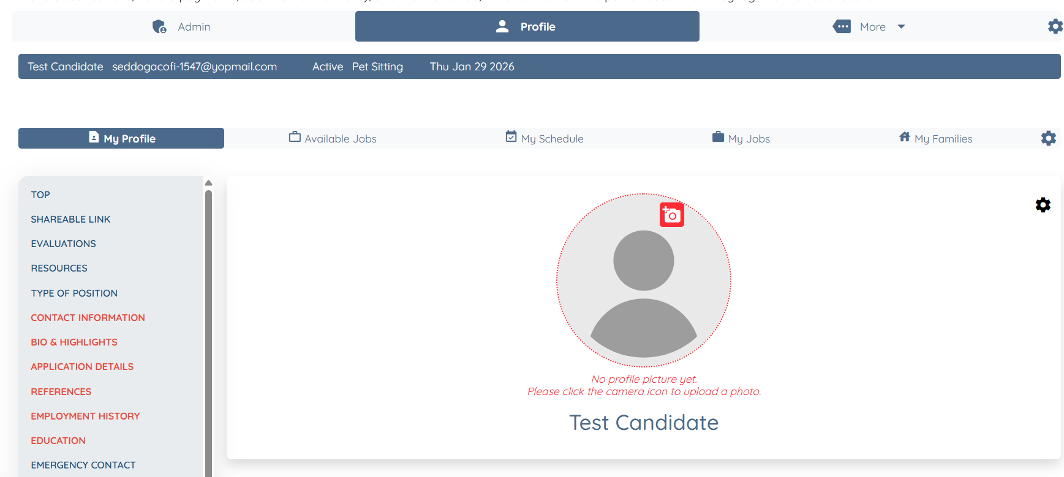Open the Employment History section link
The image size is (1064, 477).
[85, 416]
